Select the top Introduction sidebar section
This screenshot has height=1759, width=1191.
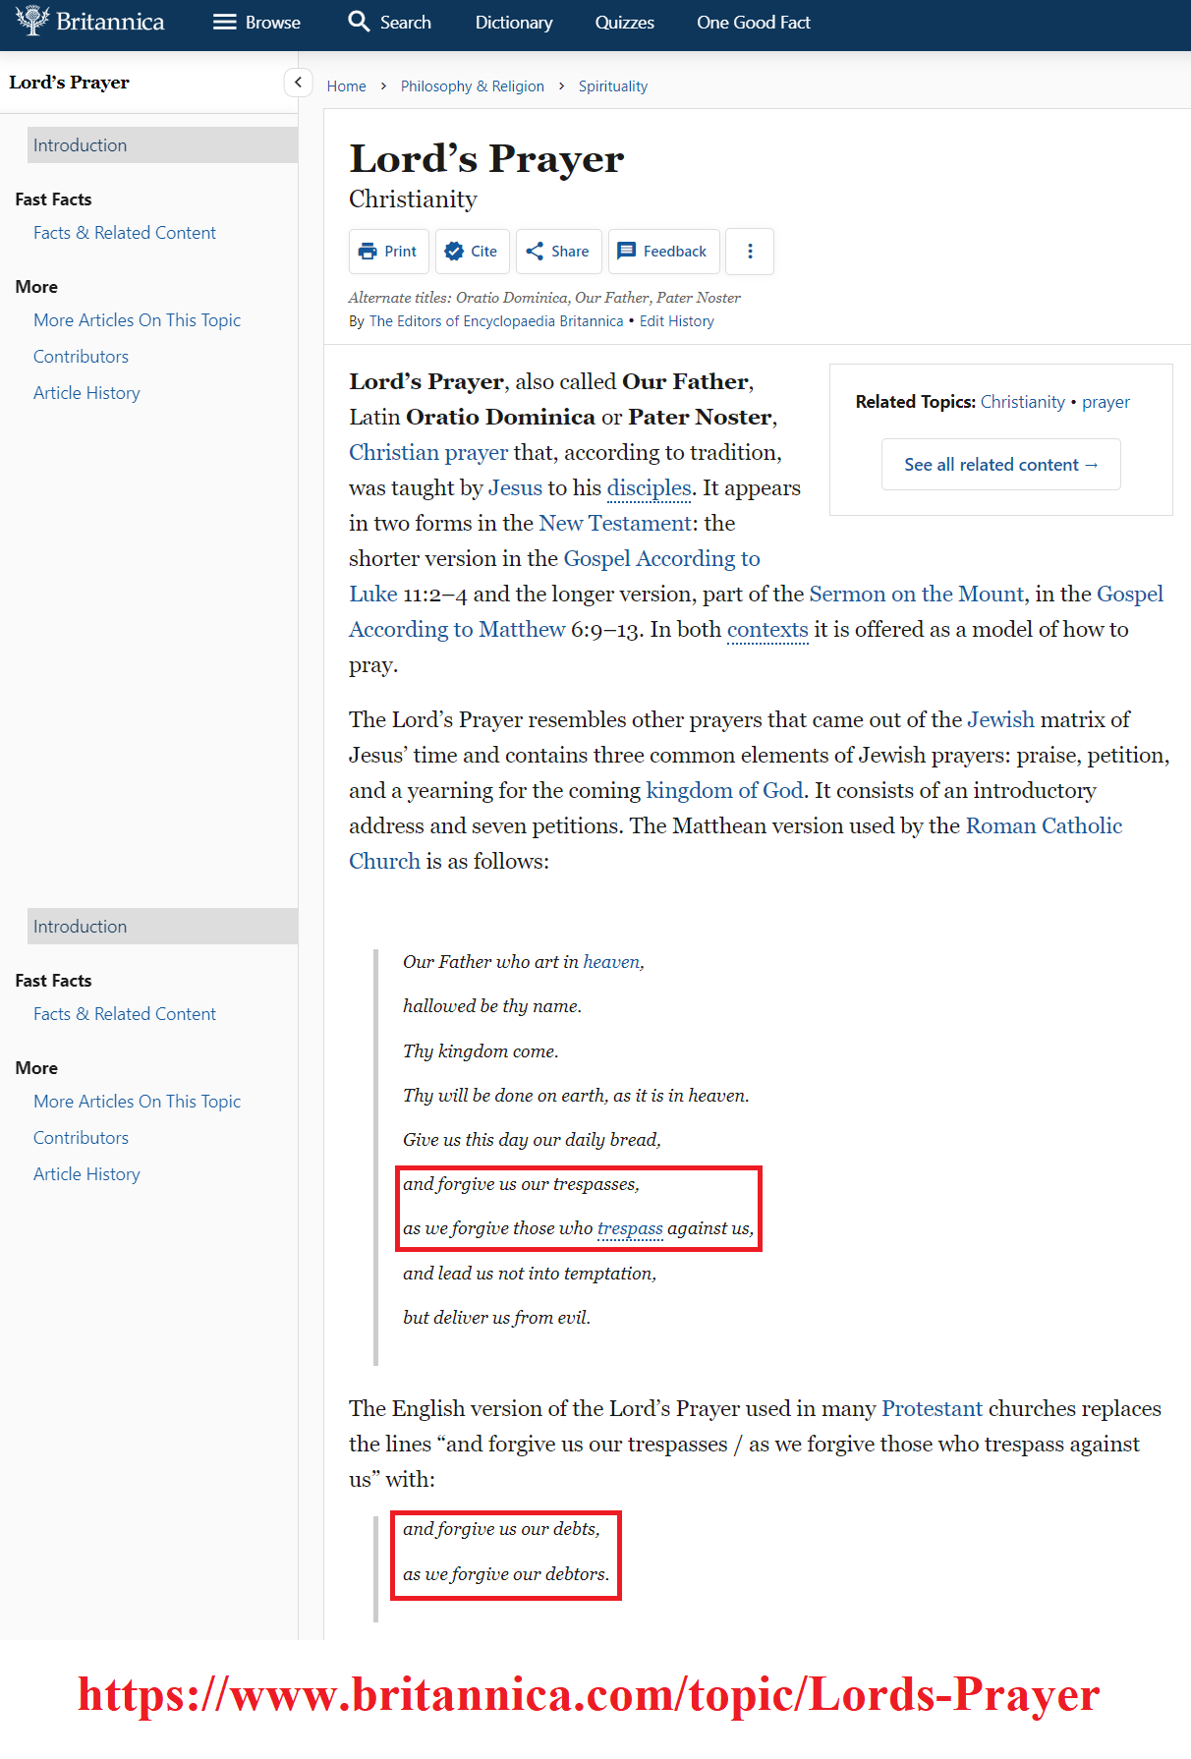162,145
